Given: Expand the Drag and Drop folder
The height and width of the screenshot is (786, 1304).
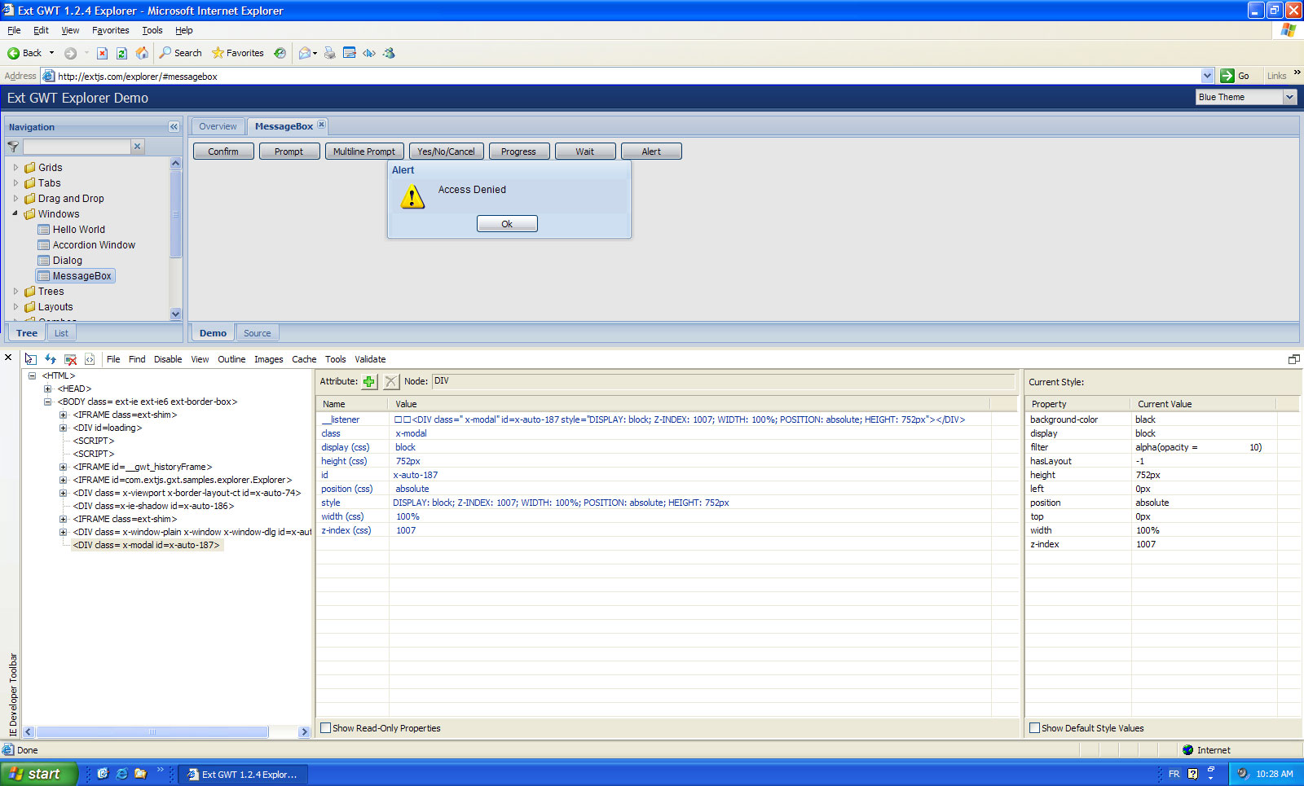Looking at the screenshot, I should click(15, 199).
